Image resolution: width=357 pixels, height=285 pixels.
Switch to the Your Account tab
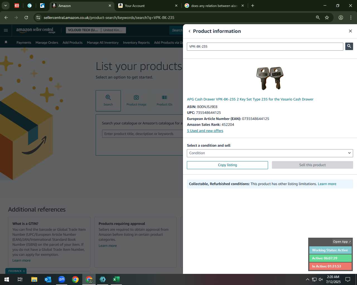click(x=148, y=6)
